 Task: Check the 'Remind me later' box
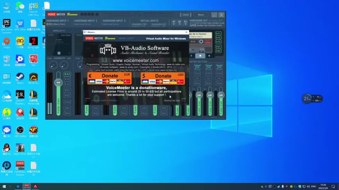[x=184, y=100]
